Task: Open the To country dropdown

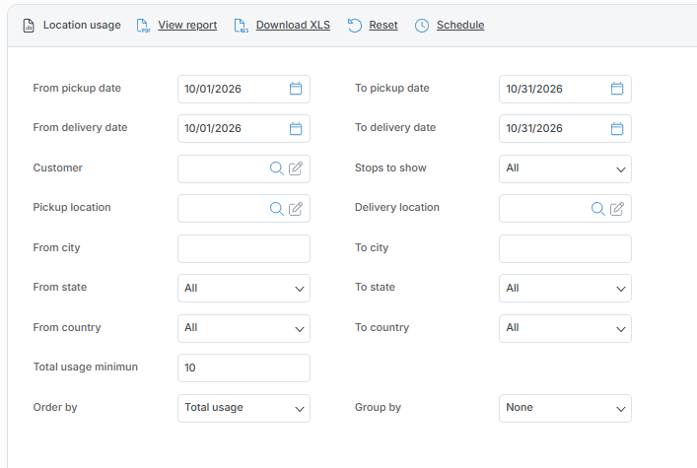Action: point(565,328)
